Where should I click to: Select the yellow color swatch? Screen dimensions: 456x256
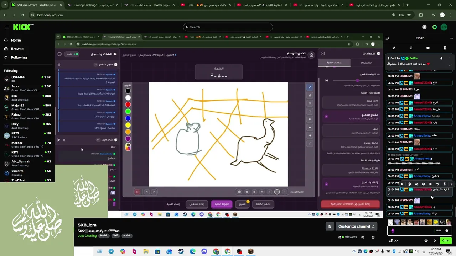[x=128, y=125]
